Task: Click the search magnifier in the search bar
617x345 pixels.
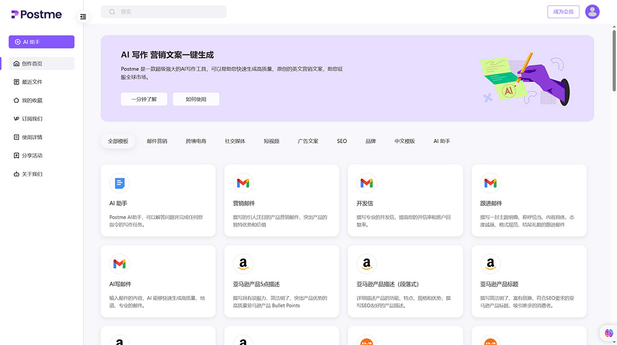Action: pos(112,11)
